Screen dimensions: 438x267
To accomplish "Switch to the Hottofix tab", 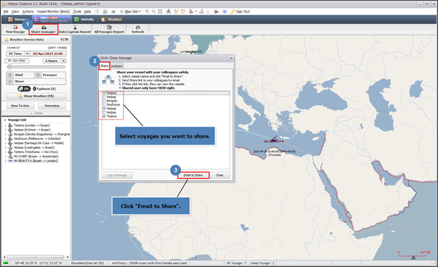I will click(84, 19).
